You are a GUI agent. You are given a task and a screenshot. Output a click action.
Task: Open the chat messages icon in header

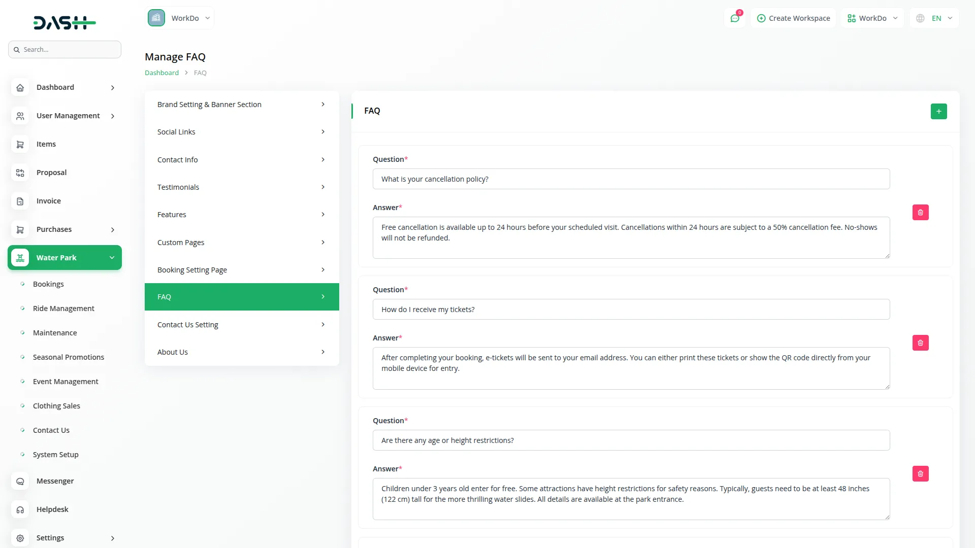pos(735,18)
